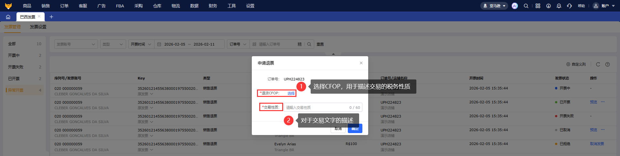Image resolution: width=620 pixels, height=156 pixels.
Task: Collapse the filter panel with the up arrow
Action: [333, 54]
